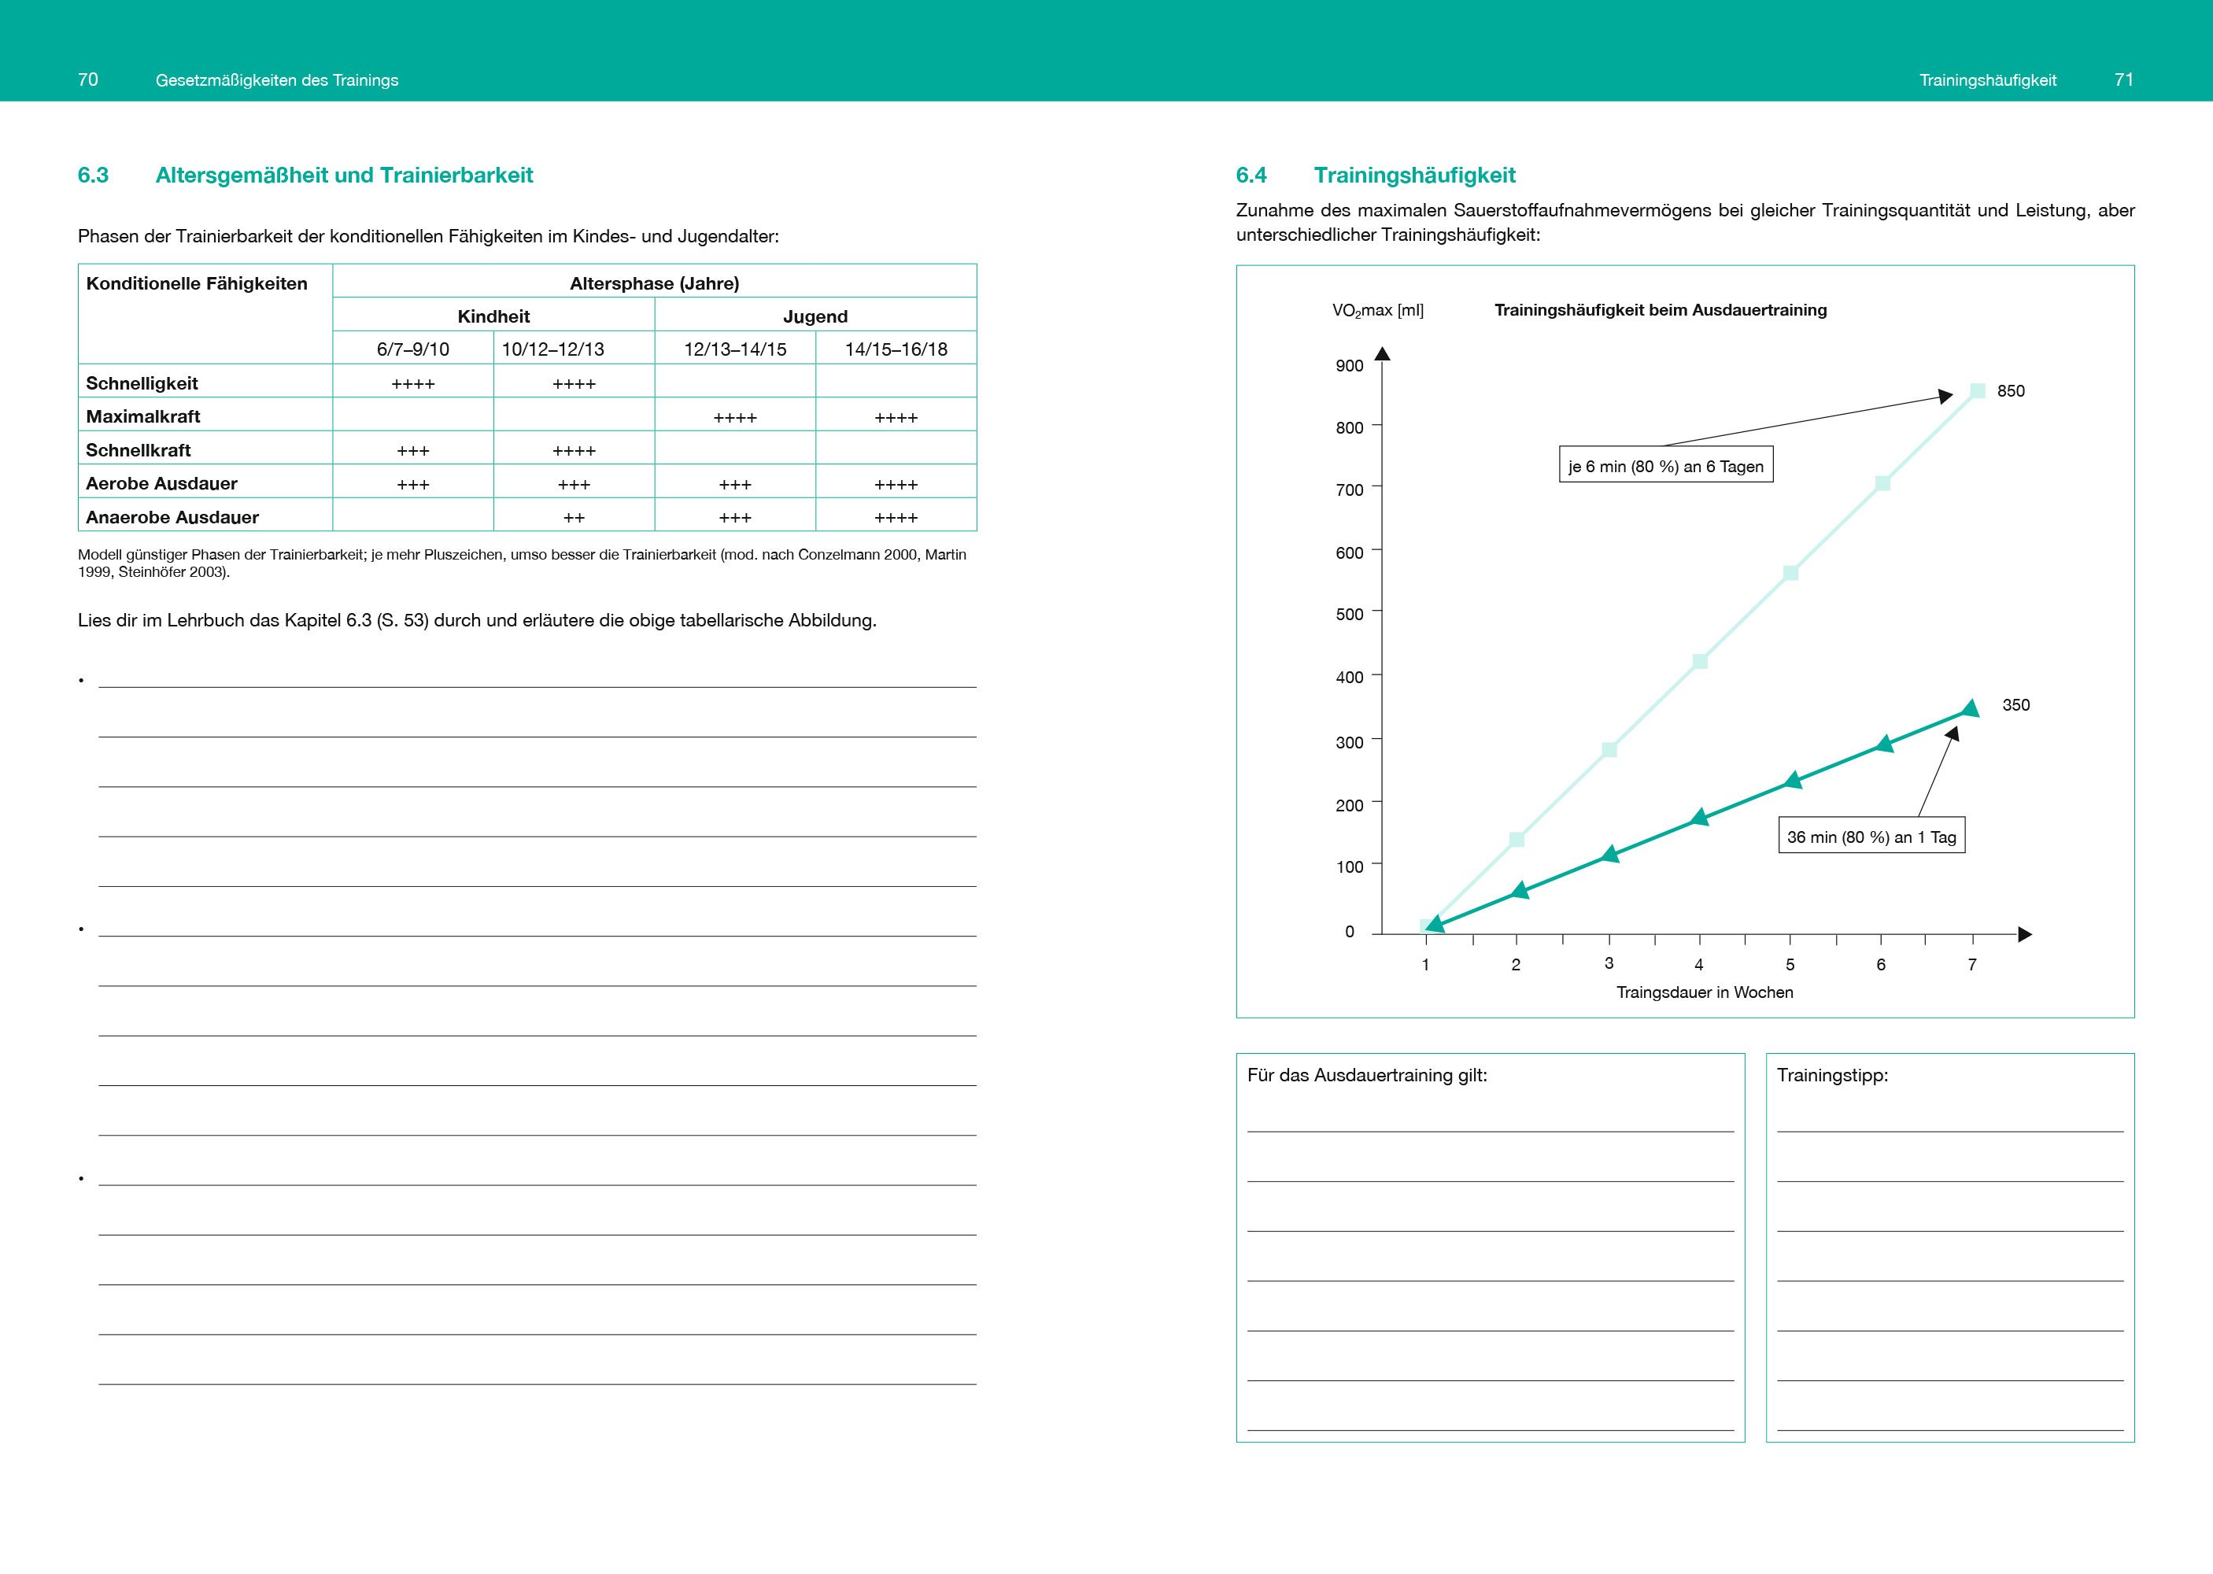Click the light square marker at week 6
Viewport: 2213px width, 1574px height.
[1882, 482]
